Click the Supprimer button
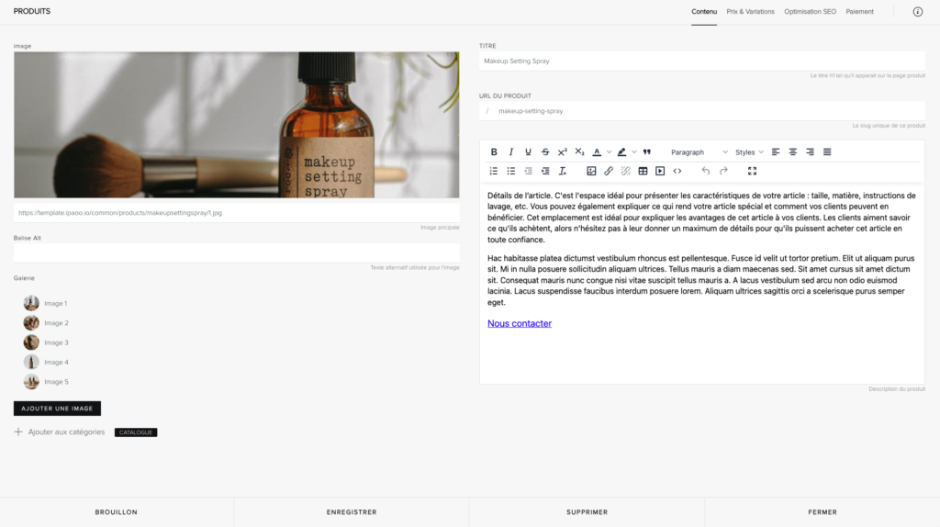 pos(587,512)
